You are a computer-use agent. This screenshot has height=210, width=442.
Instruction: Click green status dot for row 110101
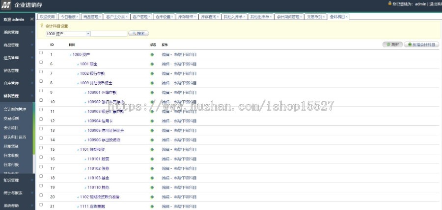152,159
